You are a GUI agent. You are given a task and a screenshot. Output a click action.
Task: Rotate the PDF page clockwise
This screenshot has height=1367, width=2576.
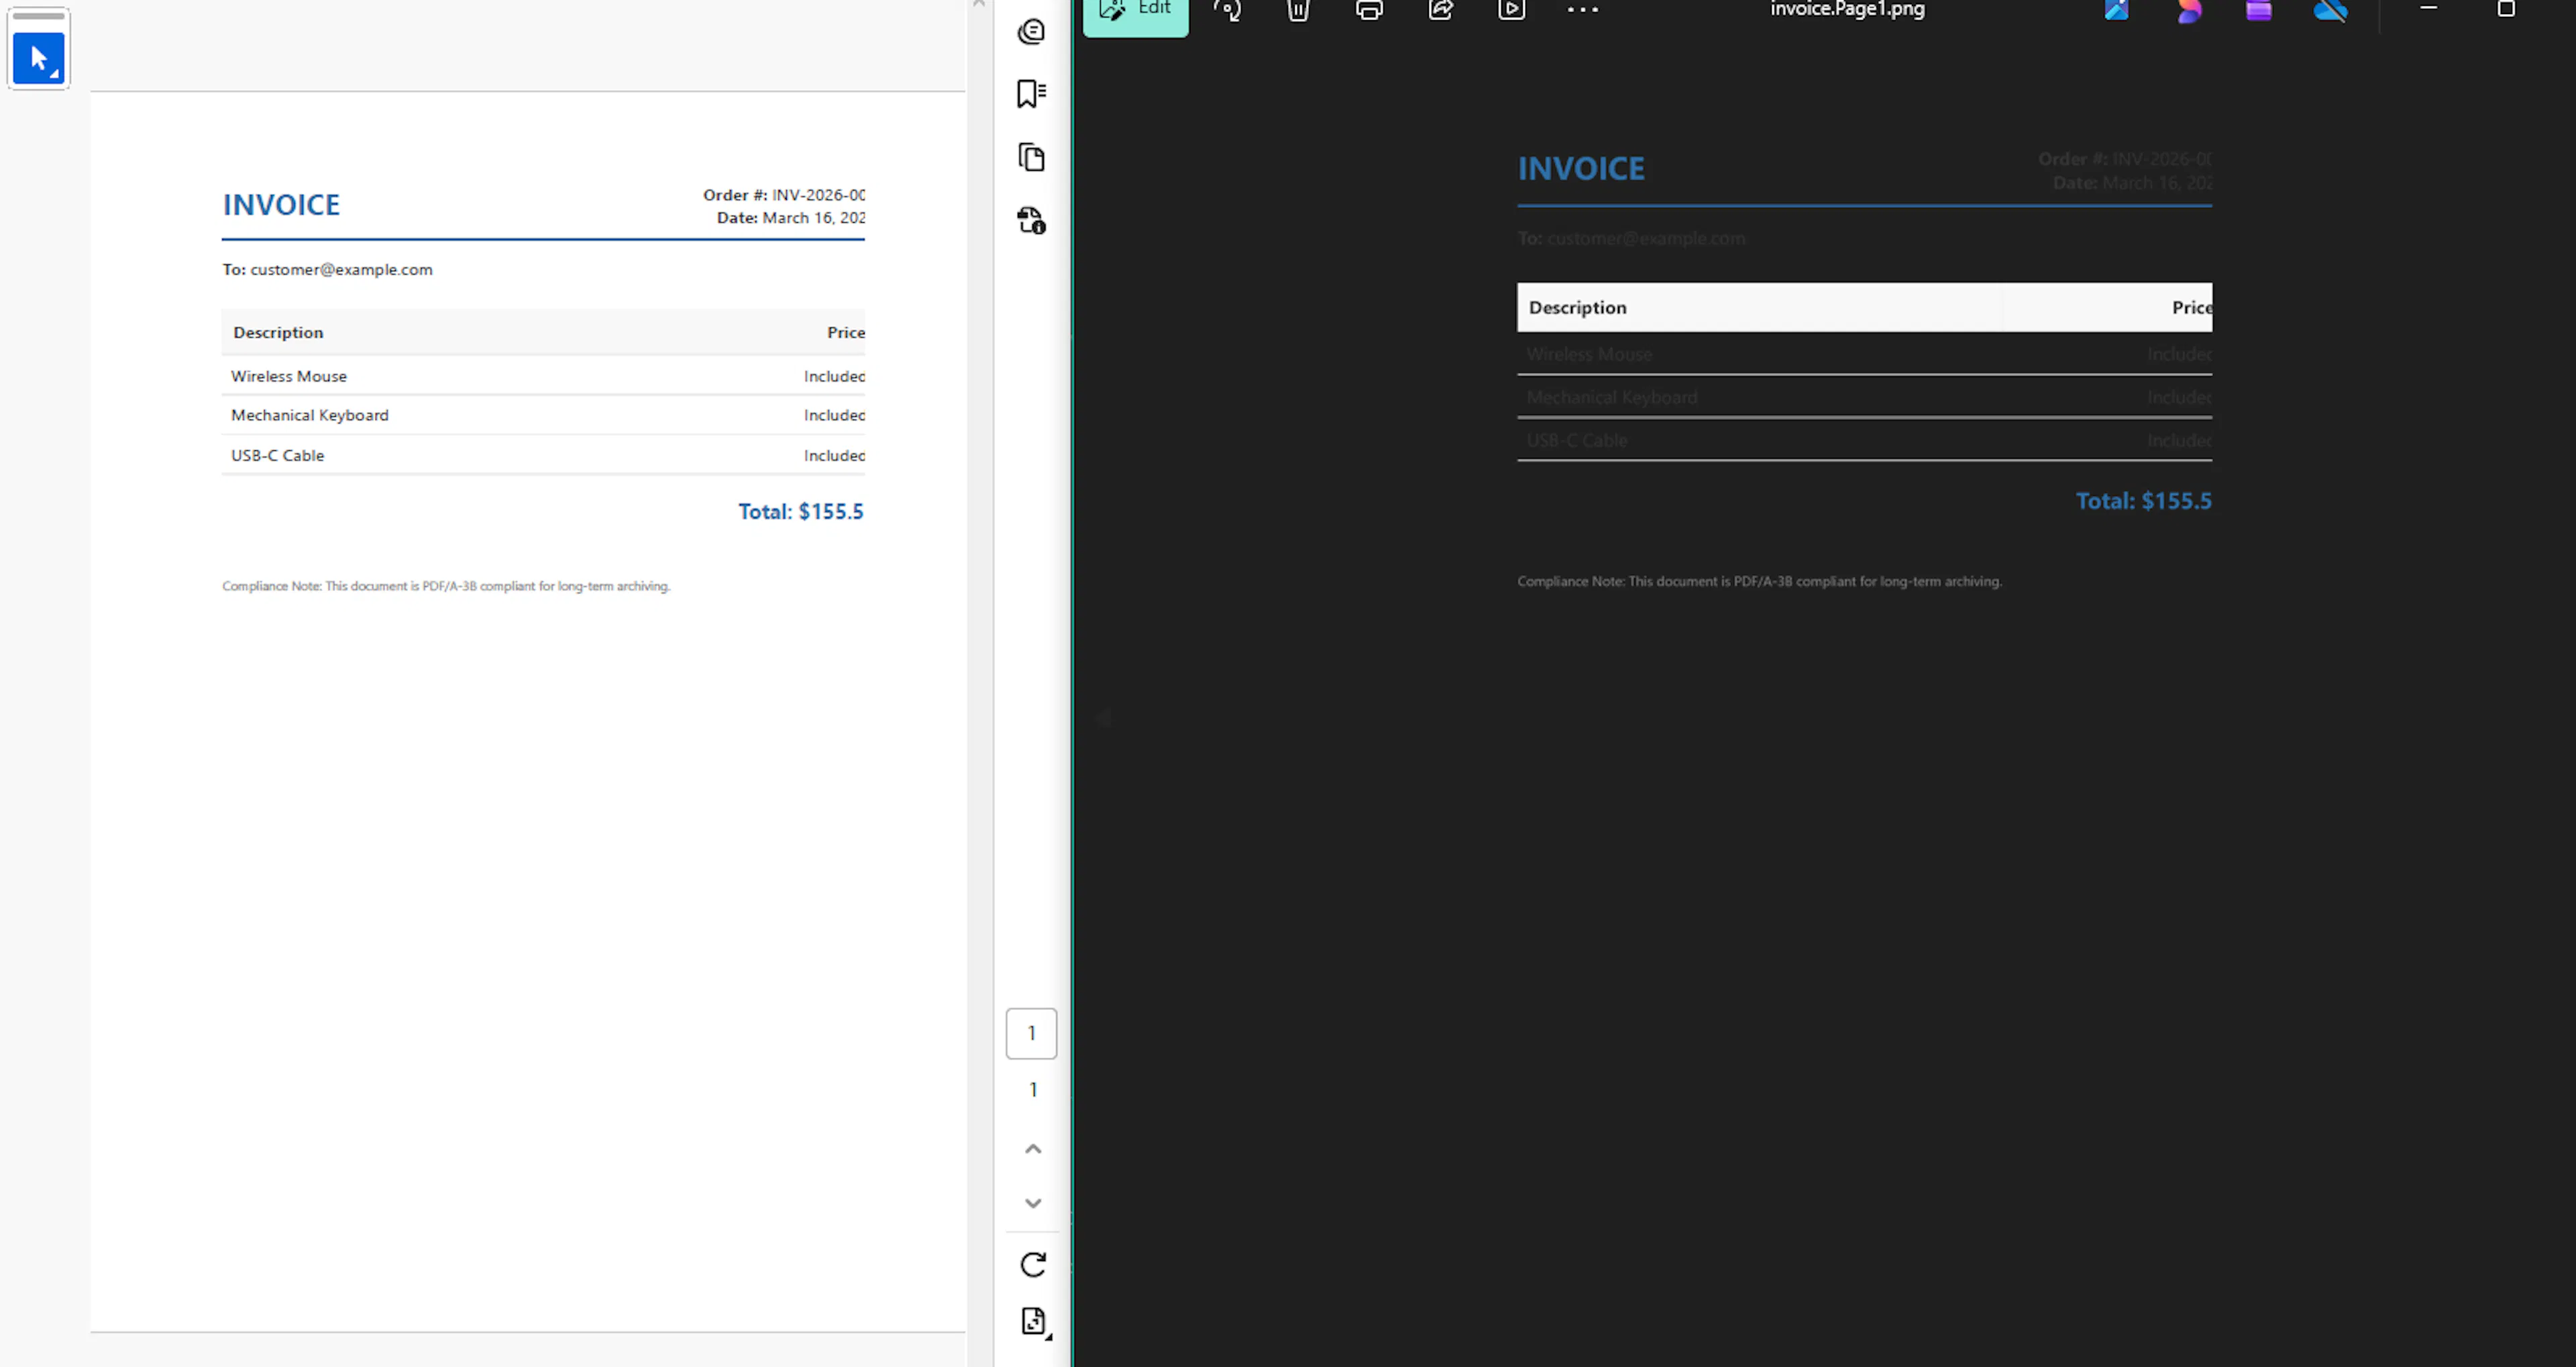click(x=1033, y=1264)
